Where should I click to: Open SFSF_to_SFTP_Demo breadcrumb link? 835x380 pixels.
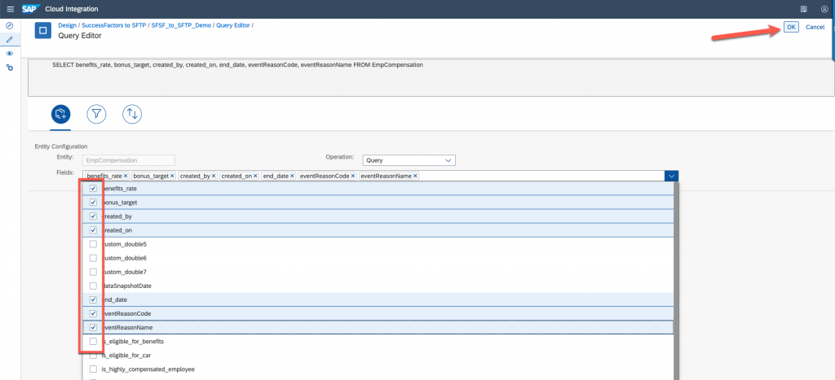click(181, 25)
